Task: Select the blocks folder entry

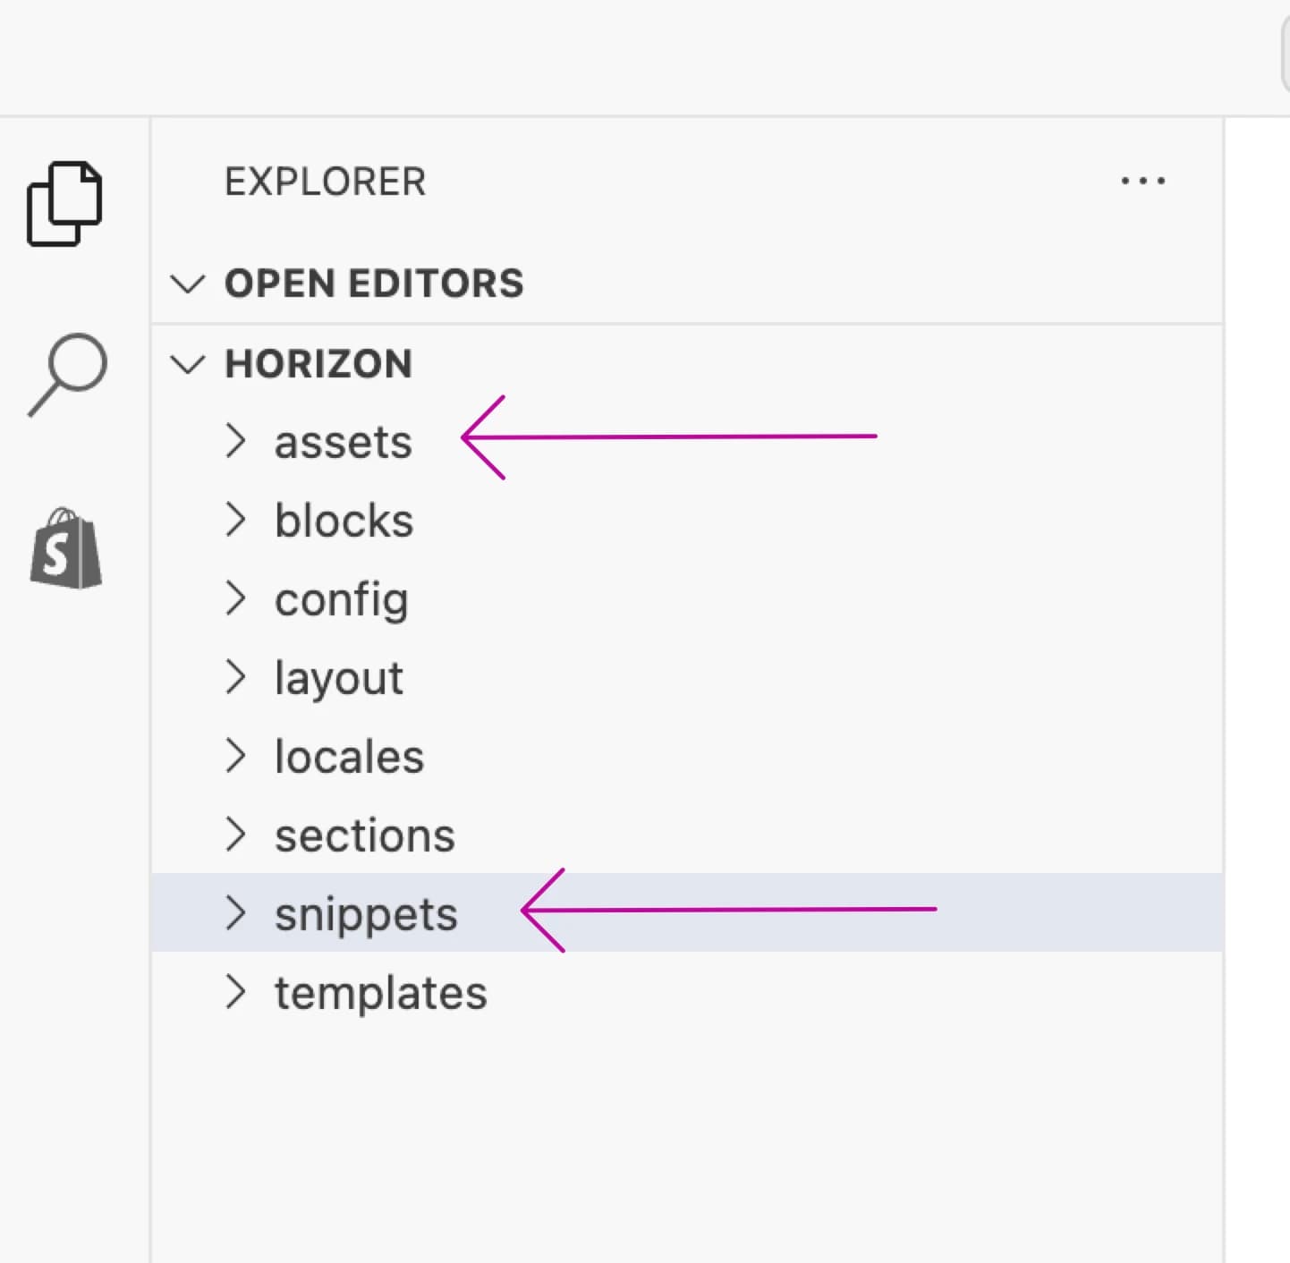Action: click(x=344, y=520)
